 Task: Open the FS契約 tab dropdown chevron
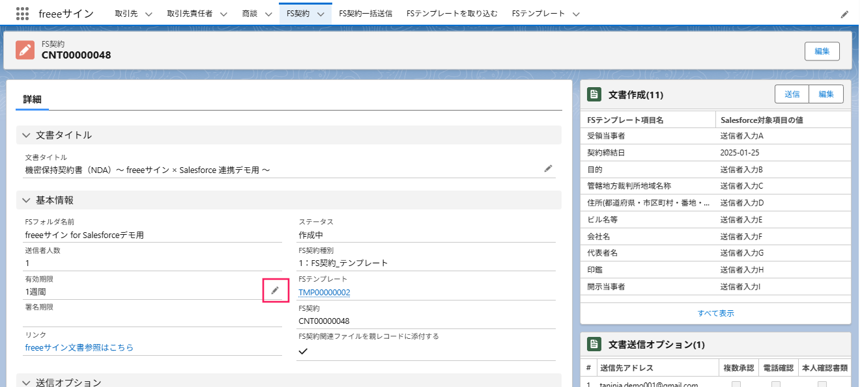point(321,14)
